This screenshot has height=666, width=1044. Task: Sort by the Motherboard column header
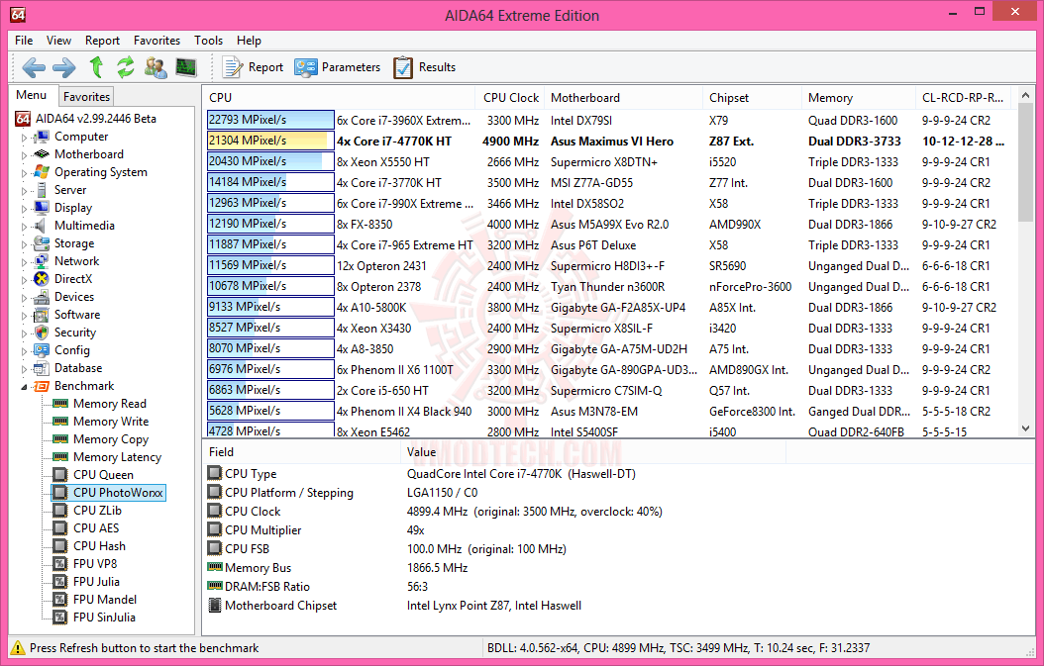(623, 97)
